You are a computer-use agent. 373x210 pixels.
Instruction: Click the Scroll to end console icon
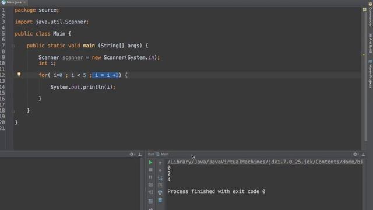(x=160, y=185)
